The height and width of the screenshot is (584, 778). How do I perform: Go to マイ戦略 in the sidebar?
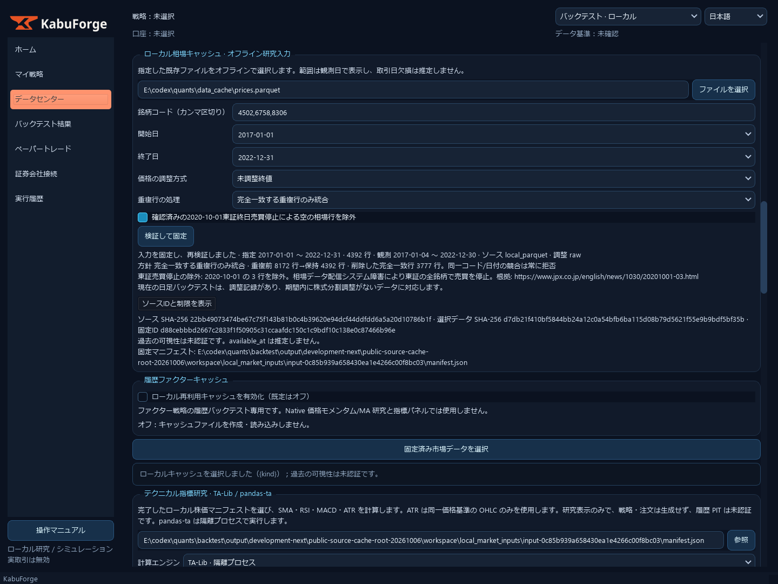point(61,75)
